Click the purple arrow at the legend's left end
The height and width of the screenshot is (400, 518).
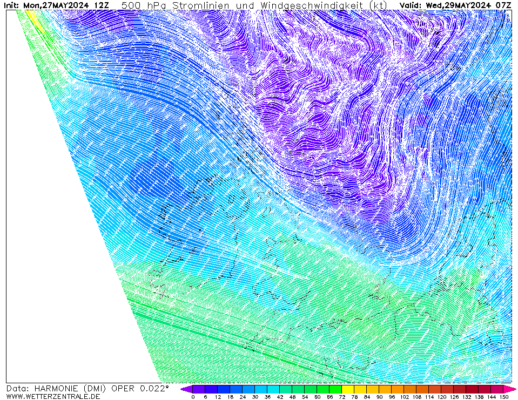click(187, 389)
